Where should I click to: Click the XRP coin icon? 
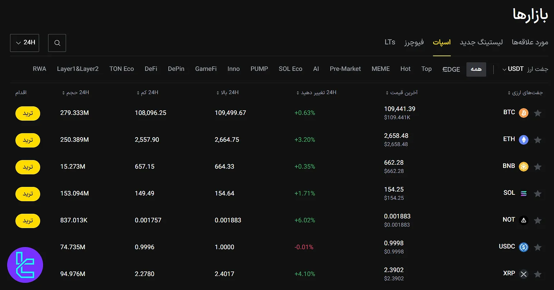pyautogui.click(x=524, y=274)
